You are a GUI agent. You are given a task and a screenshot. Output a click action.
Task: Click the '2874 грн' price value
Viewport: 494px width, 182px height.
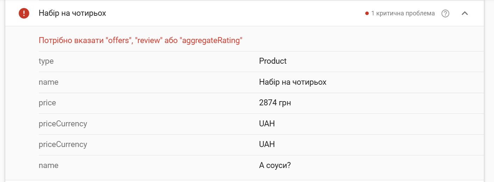275,103
